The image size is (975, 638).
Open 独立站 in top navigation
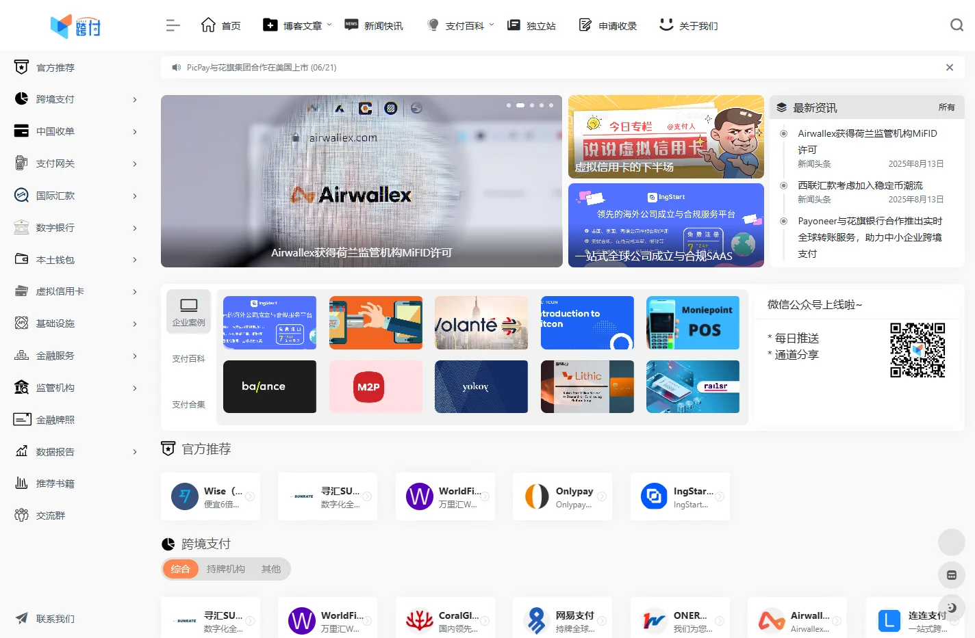(x=531, y=25)
